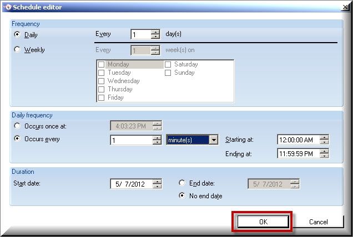Choose the Occurs once at option
This screenshot has height=237, width=353.
pyautogui.click(x=17, y=126)
